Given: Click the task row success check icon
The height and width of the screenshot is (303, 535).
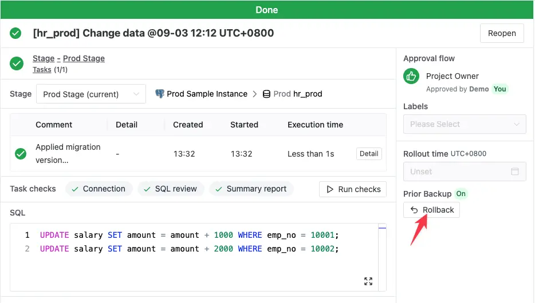Looking at the screenshot, I should point(21,153).
